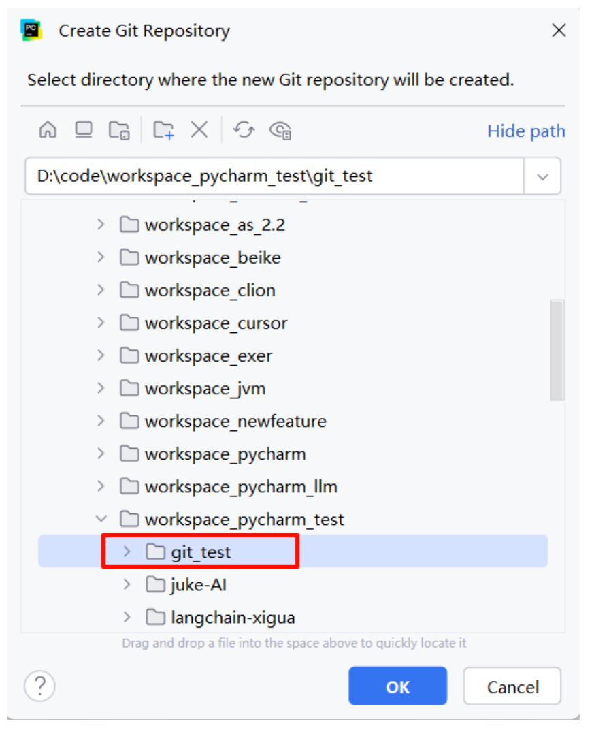Click the Cancel button

point(512,686)
